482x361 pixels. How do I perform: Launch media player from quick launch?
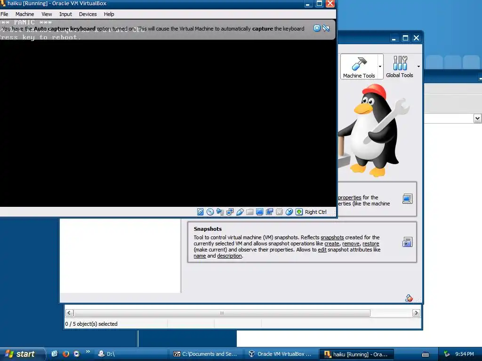point(77,353)
